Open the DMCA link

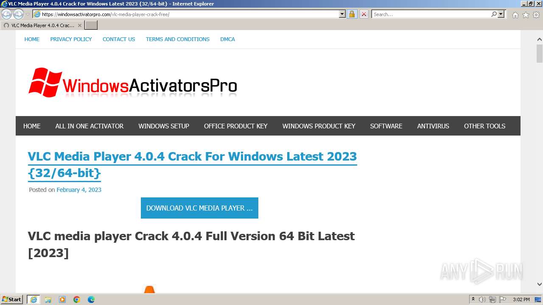point(227,39)
